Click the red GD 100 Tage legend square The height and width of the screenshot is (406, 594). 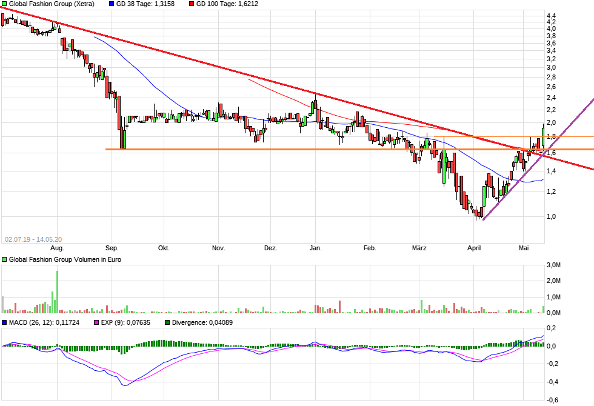tap(192, 4)
